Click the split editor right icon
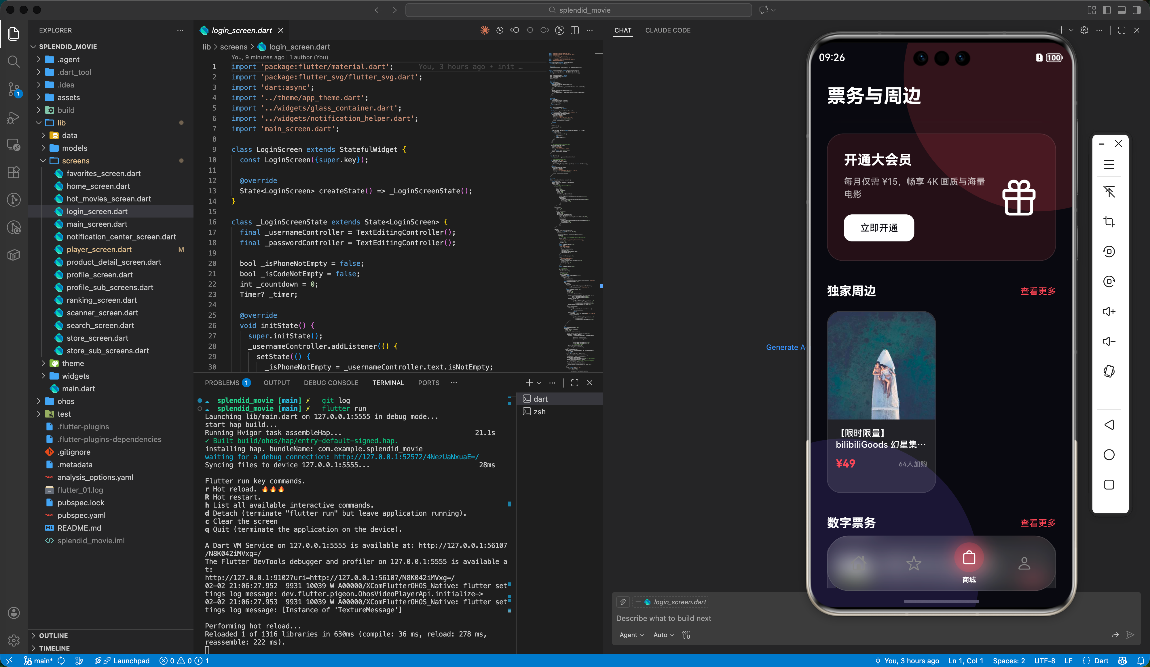 (574, 30)
